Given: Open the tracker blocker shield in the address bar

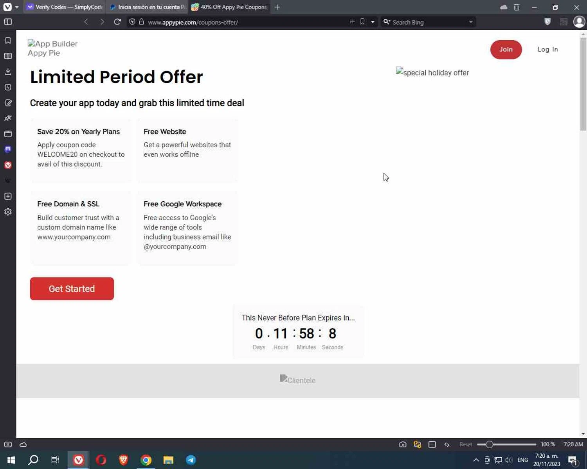Looking at the screenshot, I should (132, 22).
